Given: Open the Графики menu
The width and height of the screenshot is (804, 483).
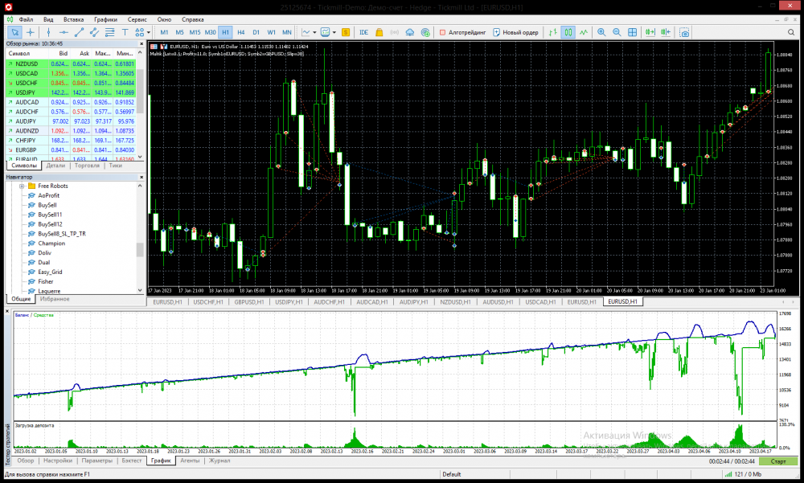Looking at the screenshot, I should click(105, 19).
